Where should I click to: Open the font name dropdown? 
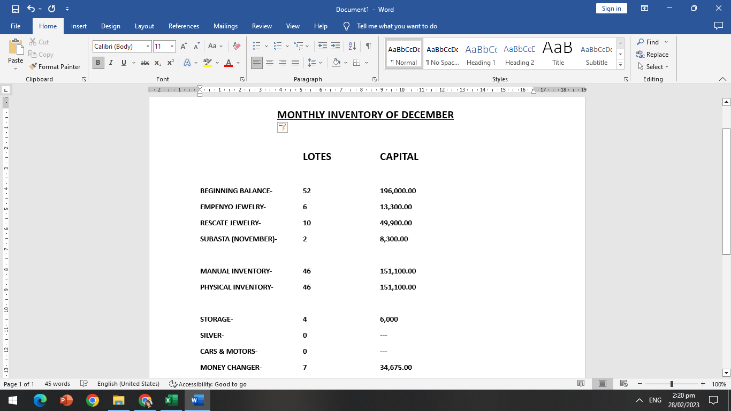148,47
